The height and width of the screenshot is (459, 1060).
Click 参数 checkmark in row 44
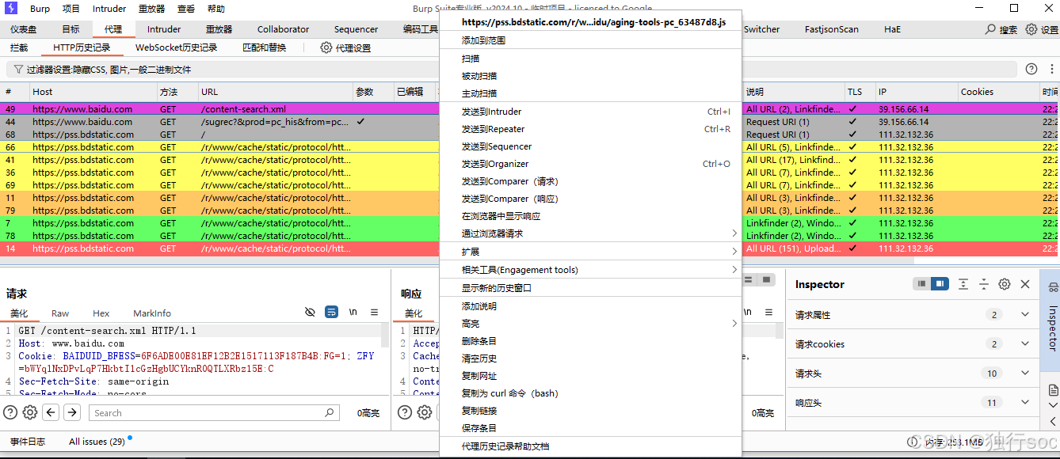[361, 122]
